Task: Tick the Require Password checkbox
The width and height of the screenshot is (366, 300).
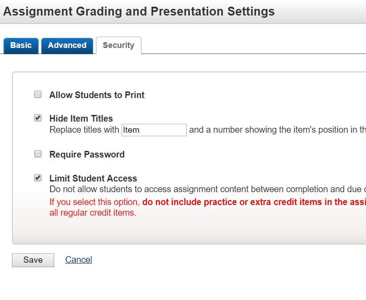Action: pyautogui.click(x=38, y=154)
